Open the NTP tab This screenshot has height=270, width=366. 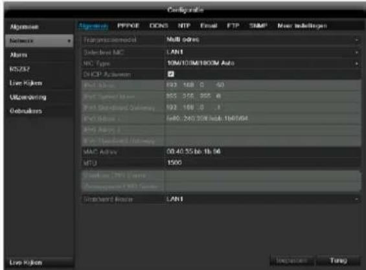[184, 26]
